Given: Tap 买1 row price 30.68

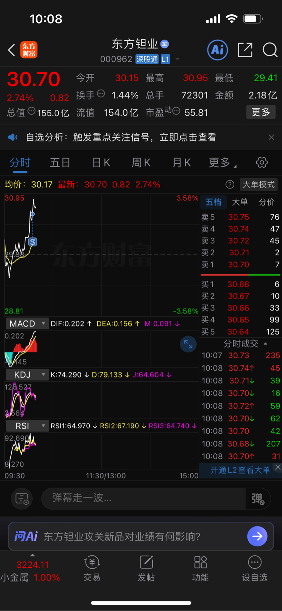Looking at the screenshot, I should pyautogui.click(x=238, y=284).
